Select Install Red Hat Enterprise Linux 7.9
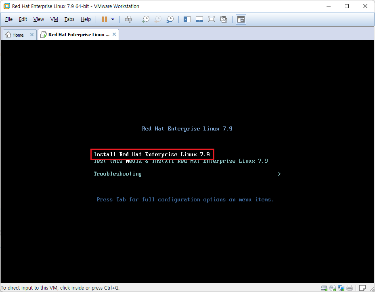375x292 pixels. click(152, 154)
